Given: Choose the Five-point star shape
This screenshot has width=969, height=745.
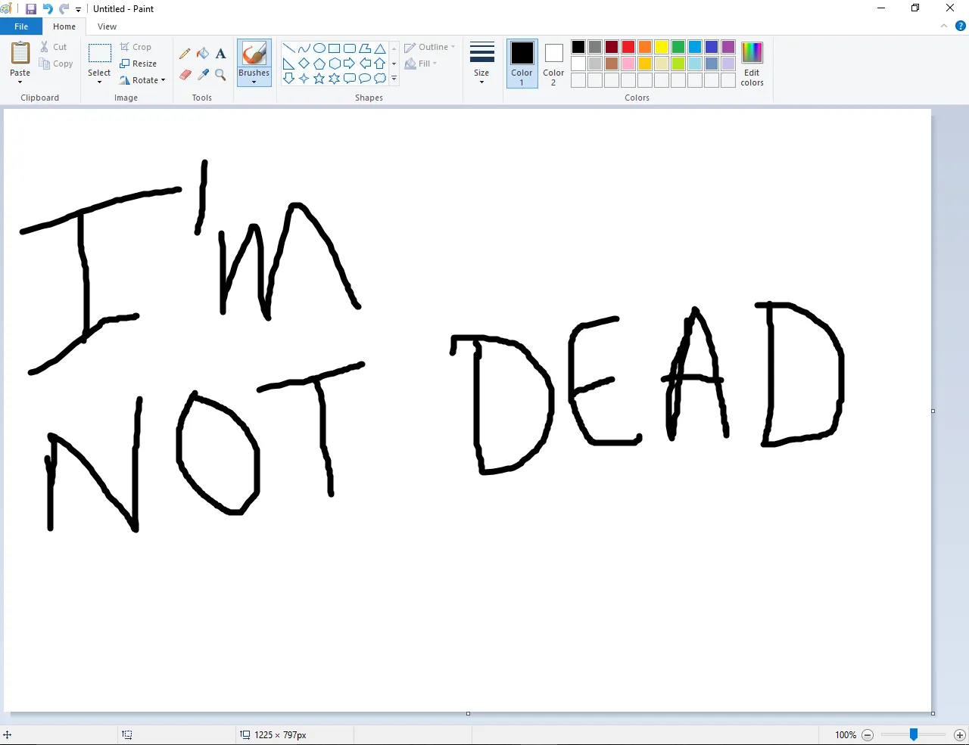Looking at the screenshot, I should coord(319,79).
